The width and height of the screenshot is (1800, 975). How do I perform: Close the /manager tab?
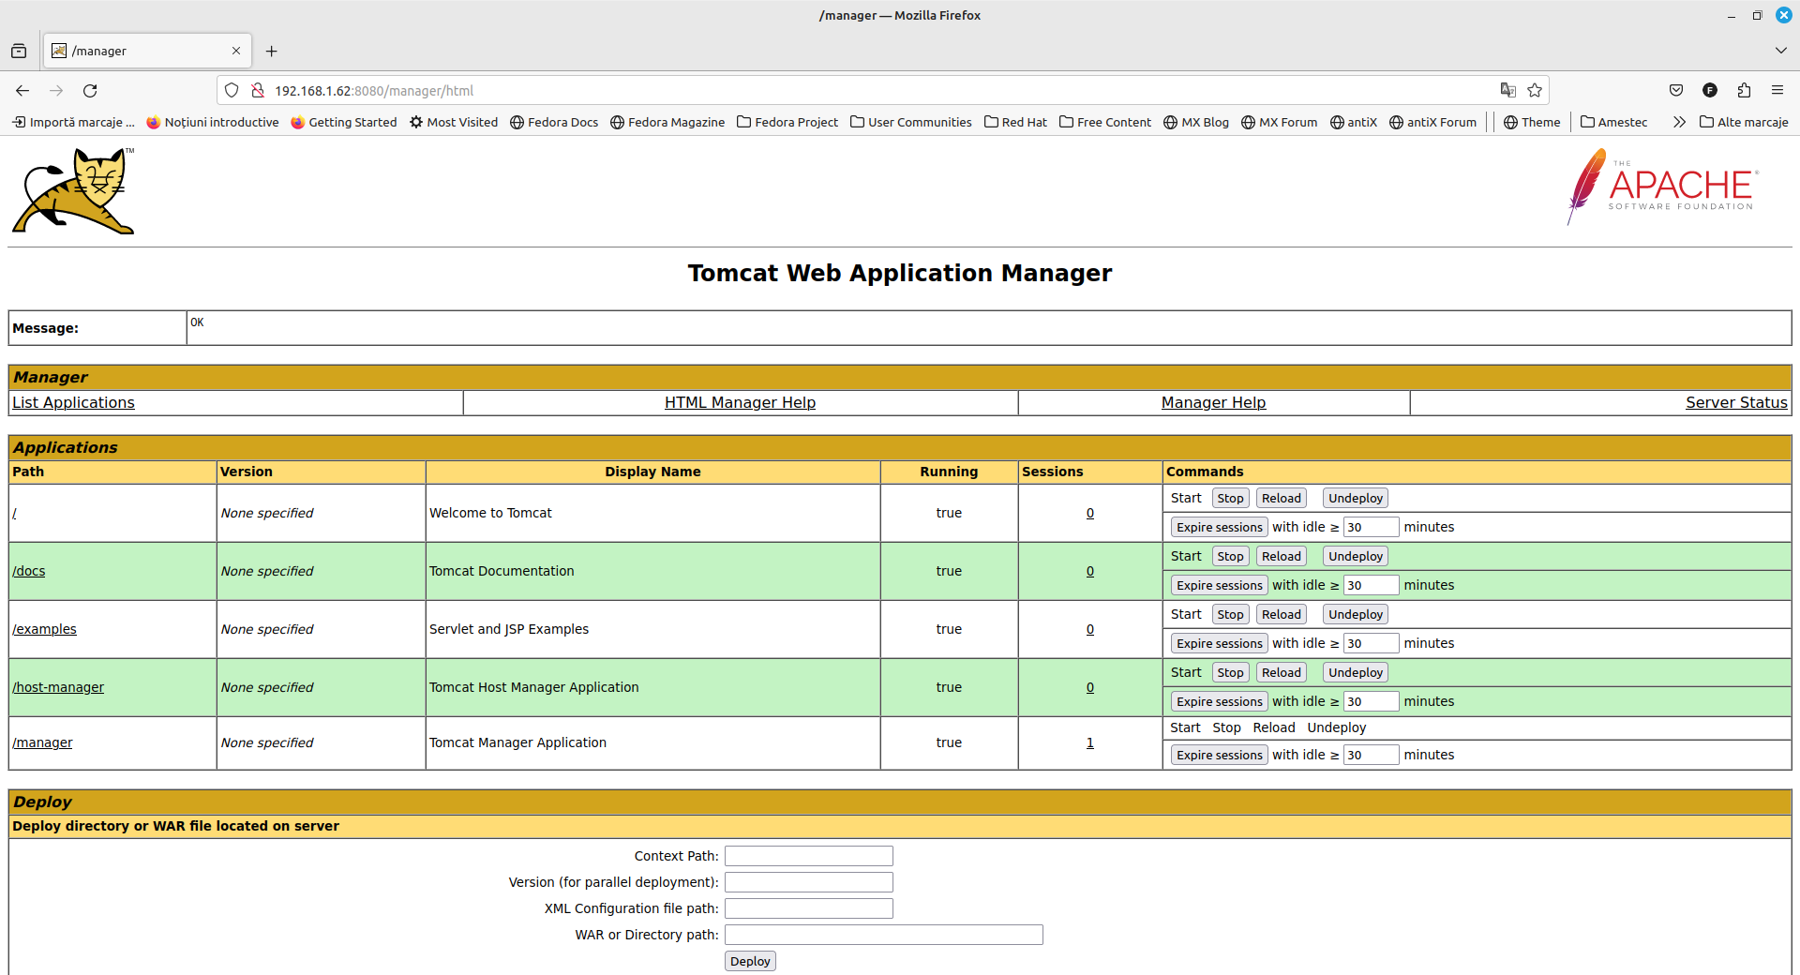point(236,51)
